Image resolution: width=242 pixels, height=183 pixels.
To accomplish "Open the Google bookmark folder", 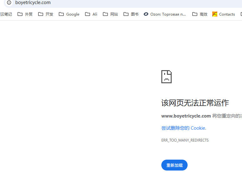I will (69, 14).
